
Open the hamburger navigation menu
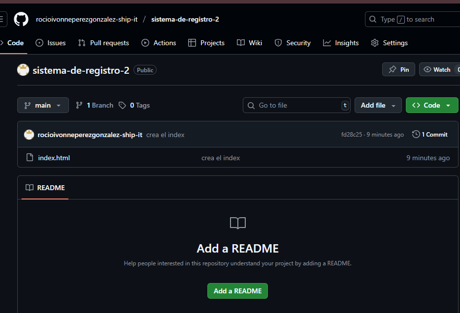pyautogui.click(x=2, y=19)
